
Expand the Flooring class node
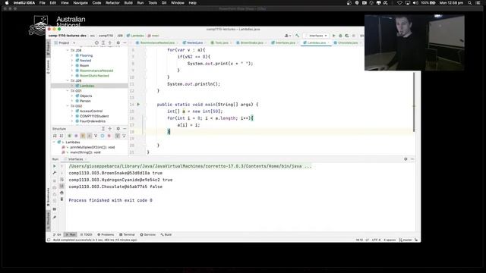point(73,55)
